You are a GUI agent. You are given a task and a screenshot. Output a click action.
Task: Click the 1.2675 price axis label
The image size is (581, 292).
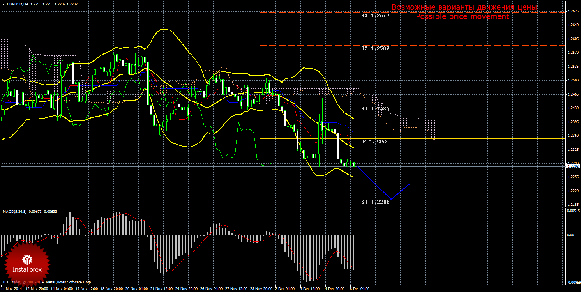(572, 11)
